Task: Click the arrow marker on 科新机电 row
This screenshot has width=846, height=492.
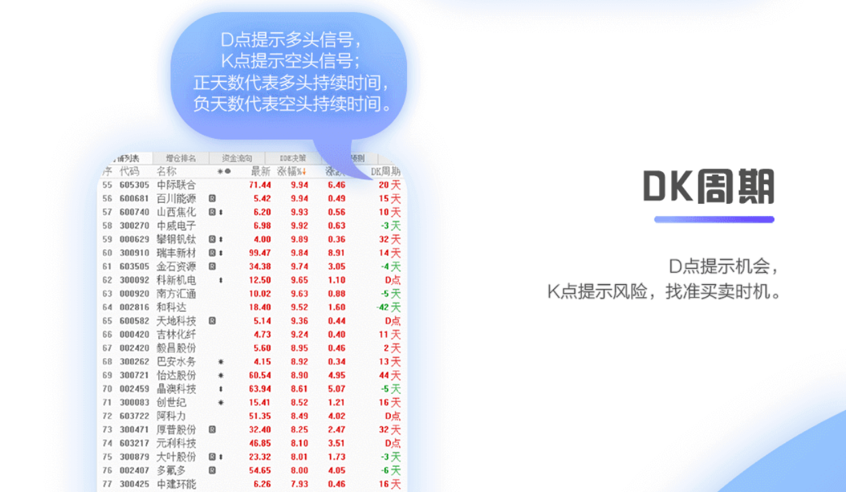Action: click(x=221, y=280)
